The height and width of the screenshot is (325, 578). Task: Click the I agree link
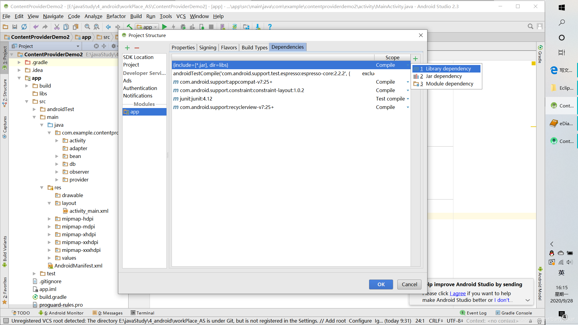tap(458, 293)
